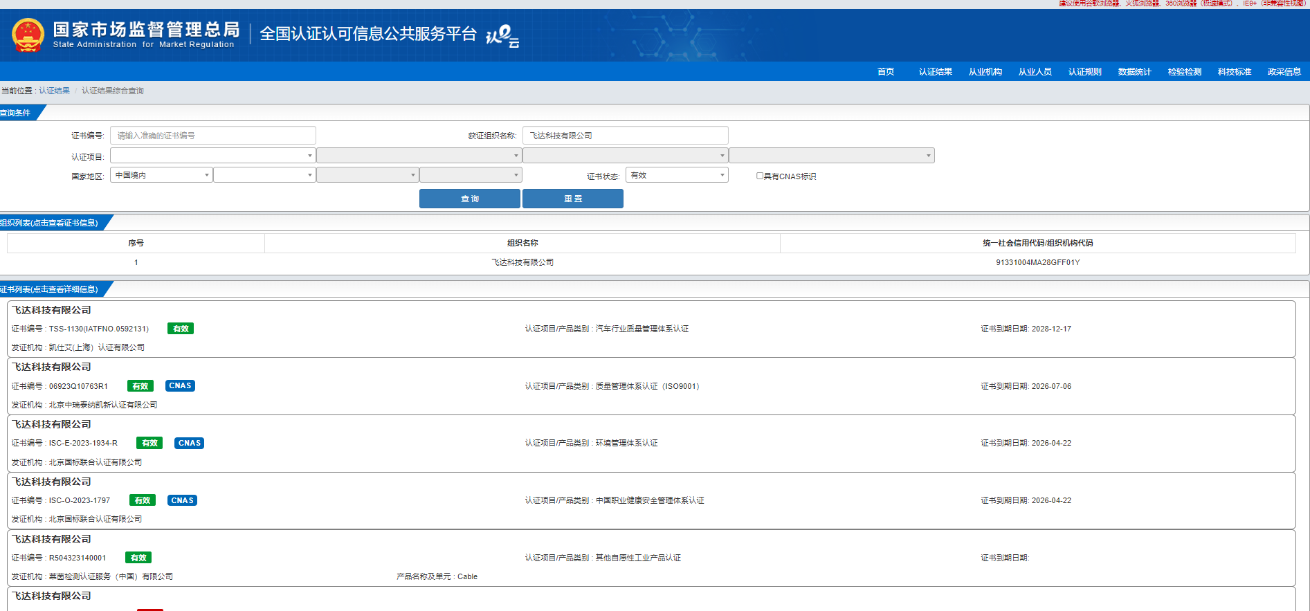Open the 证书状态 dropdown showing 有效
The height and width of the screenshot is (611, 1310).
(676, 175)
